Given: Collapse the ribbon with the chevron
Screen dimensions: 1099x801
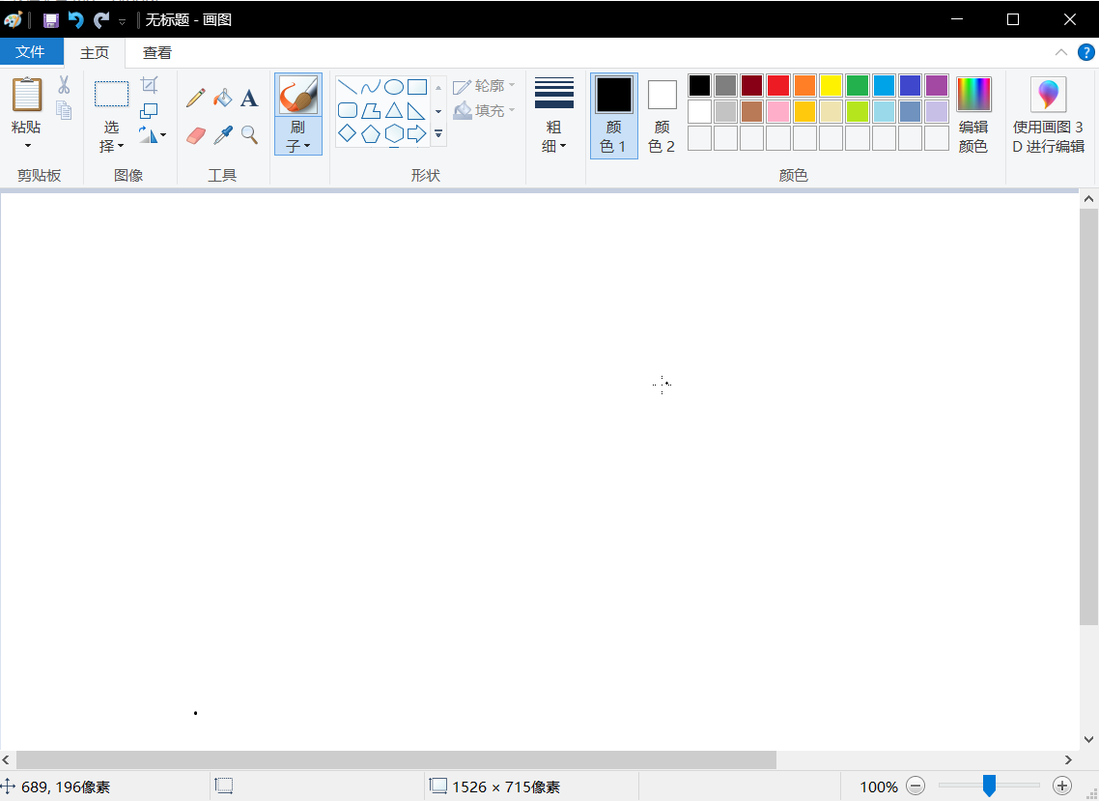Looking at the screenshot, I should coord(1061,52).
